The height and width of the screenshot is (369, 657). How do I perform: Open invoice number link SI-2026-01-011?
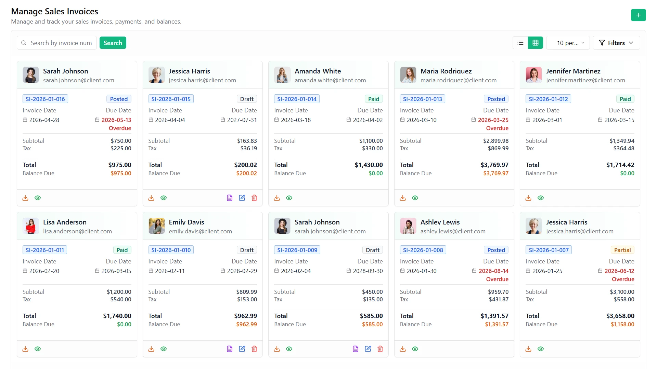coord(45,250)
